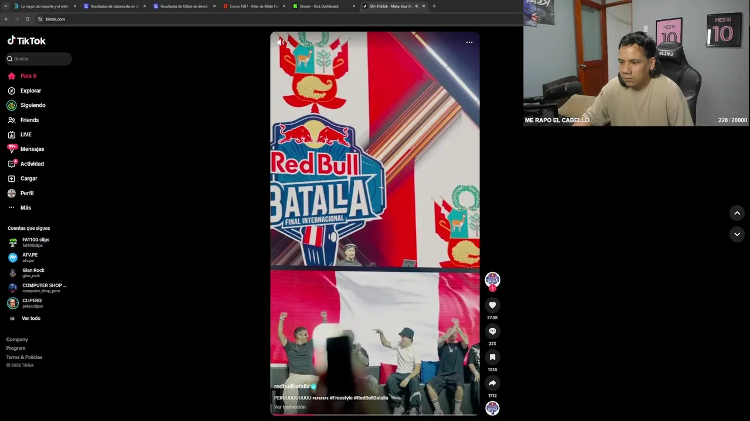Click the video progress bar
Screen dimensions: 750x421
coord(375,415)
